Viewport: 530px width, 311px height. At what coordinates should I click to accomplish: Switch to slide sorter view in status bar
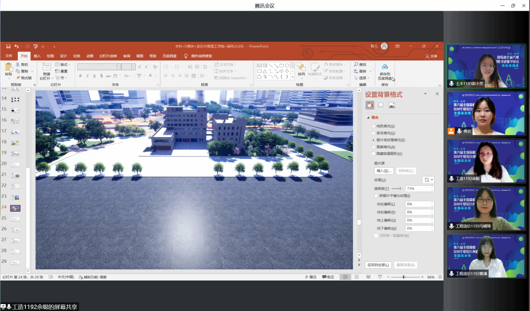(x=357, y=277)
